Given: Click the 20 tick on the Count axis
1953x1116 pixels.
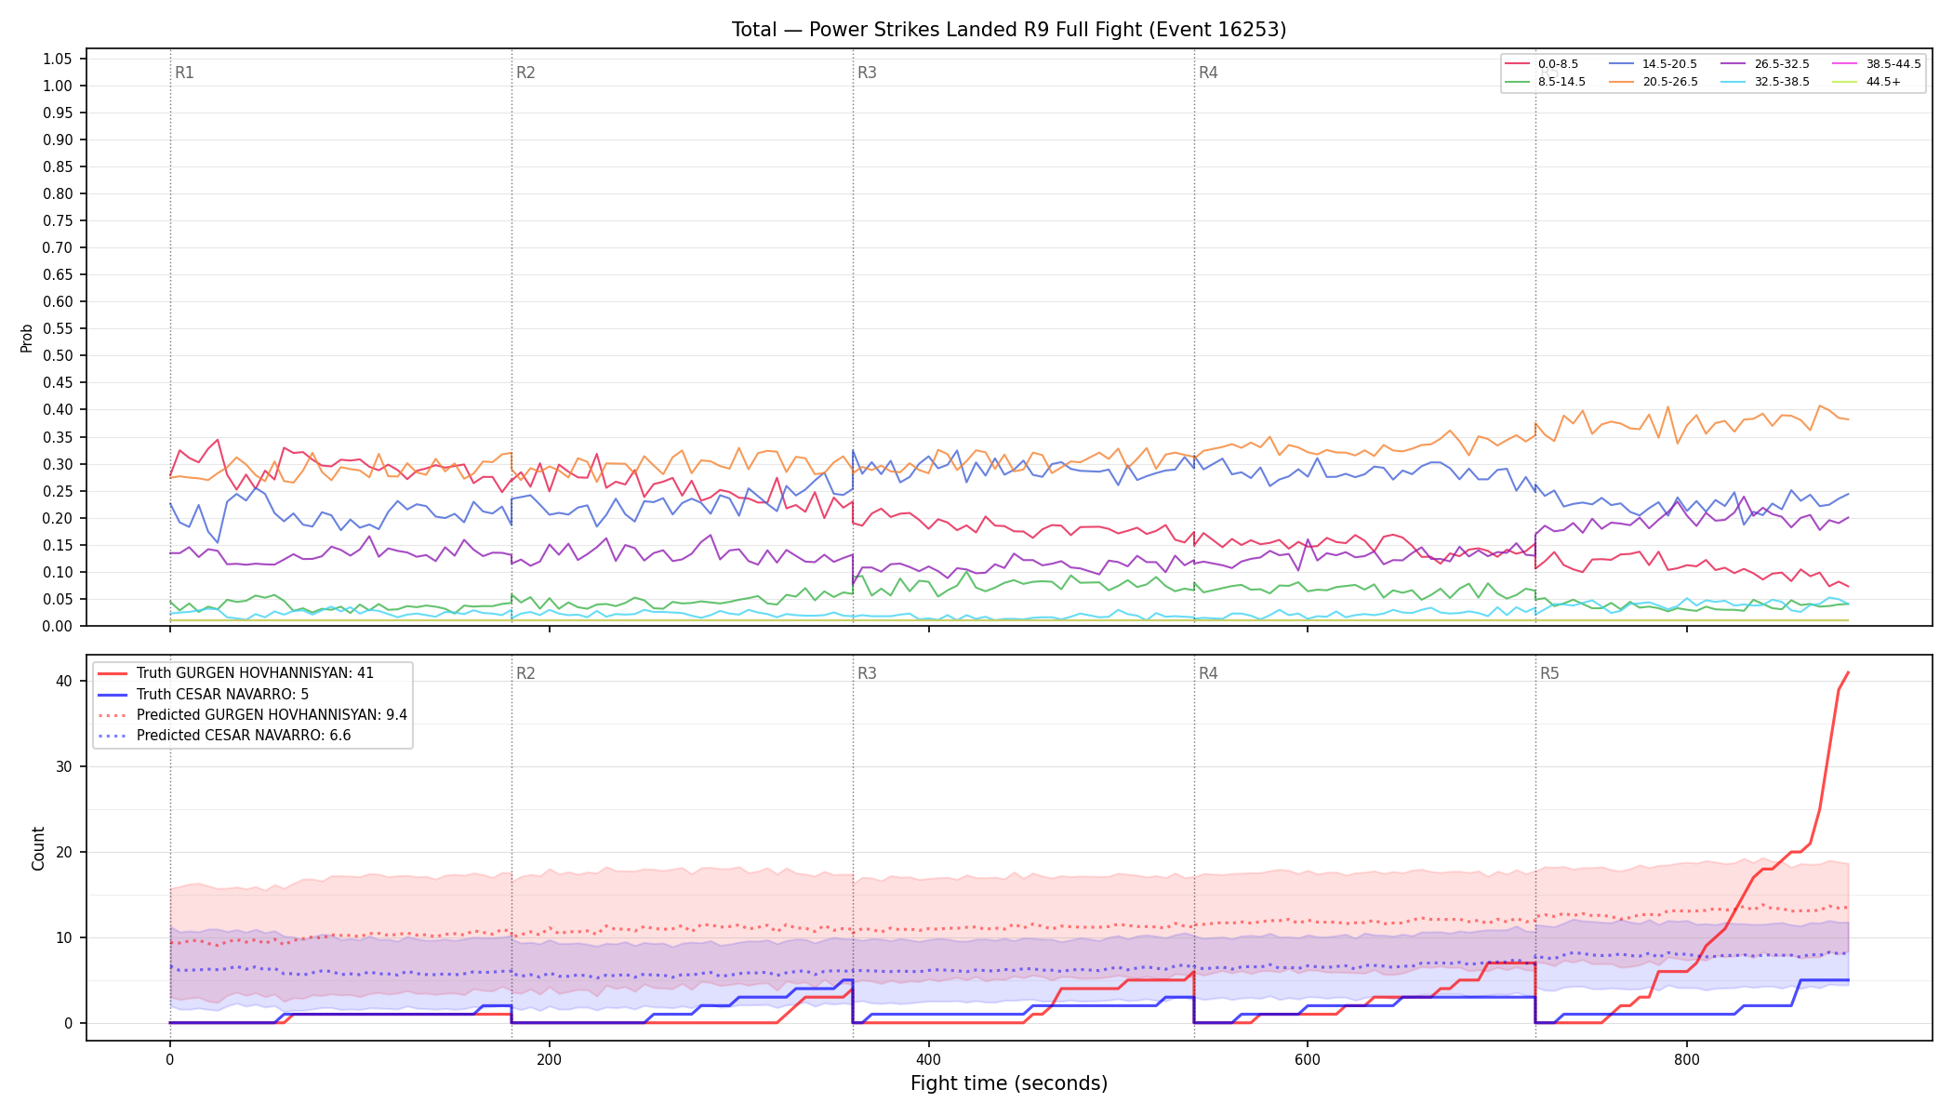Looking at the screenshot, I should [63, 852].
